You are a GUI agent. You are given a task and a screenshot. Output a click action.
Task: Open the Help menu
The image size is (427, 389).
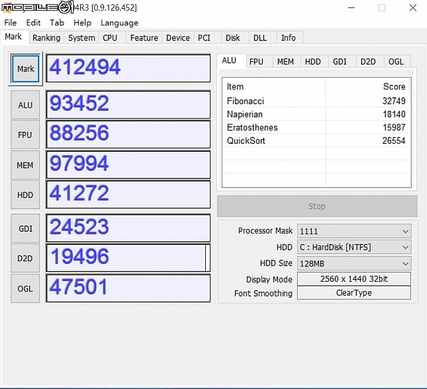[x=82, y=23]
